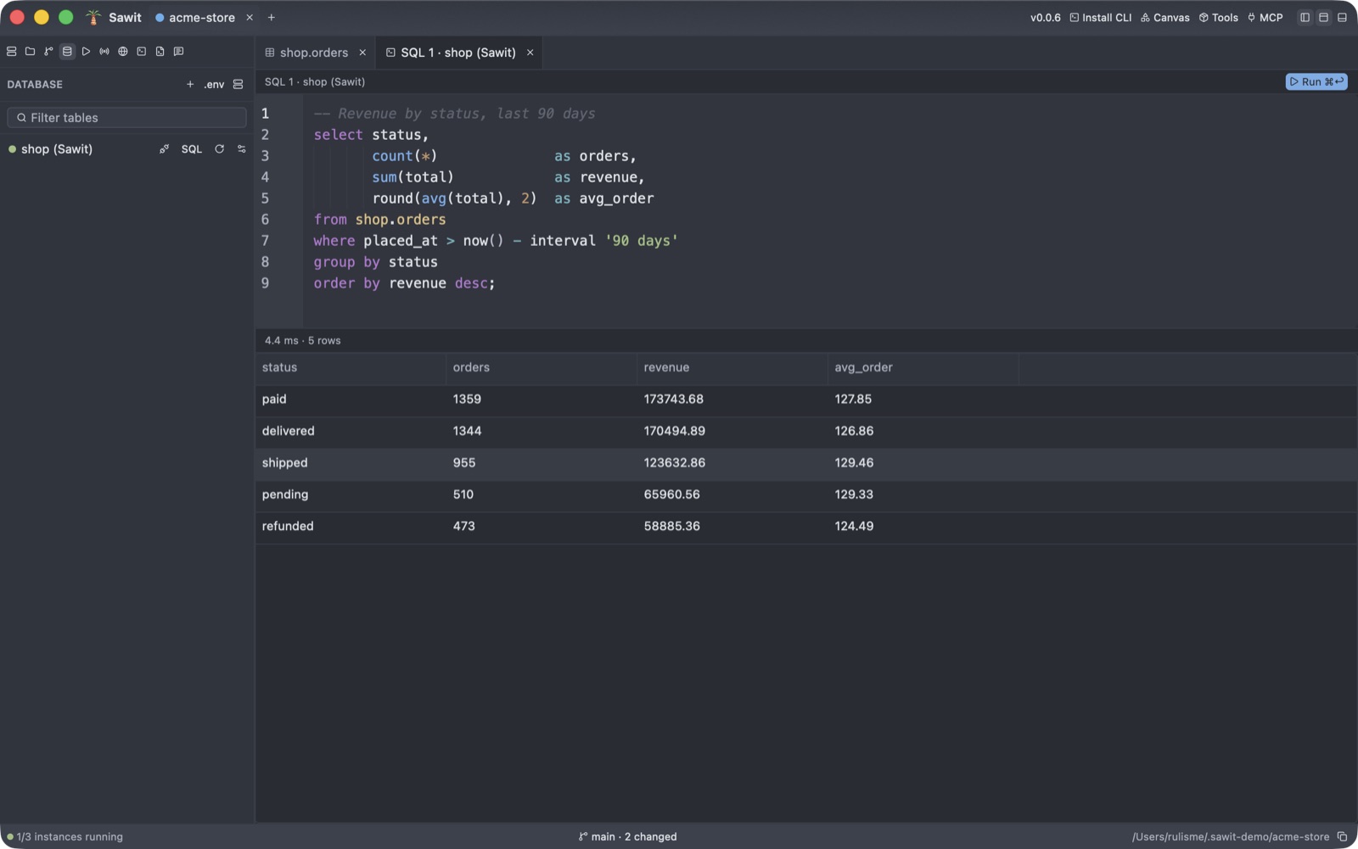The height and width of the screenshot is (849, 1358).
Task: Add a new project tab with plus
Action: pyautogui.click(x=272, y=18)
